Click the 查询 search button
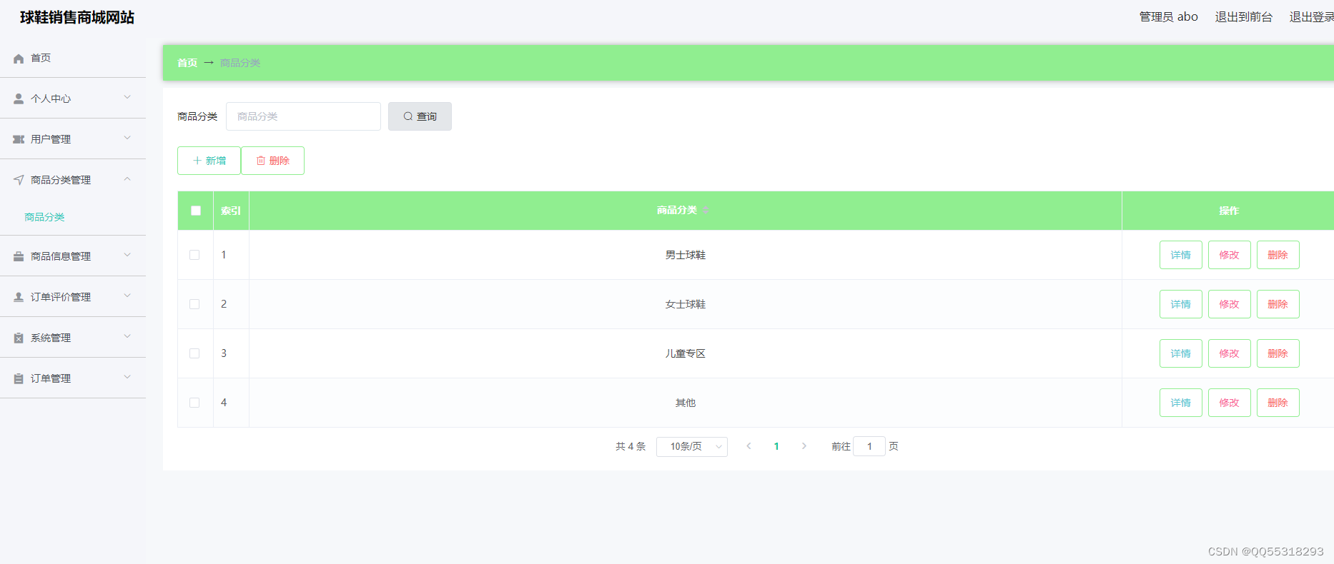The width and height of the screenshot is (1334, 564). (420, 116)
